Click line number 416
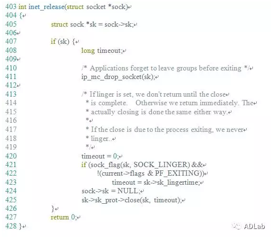 coord(10,120)
